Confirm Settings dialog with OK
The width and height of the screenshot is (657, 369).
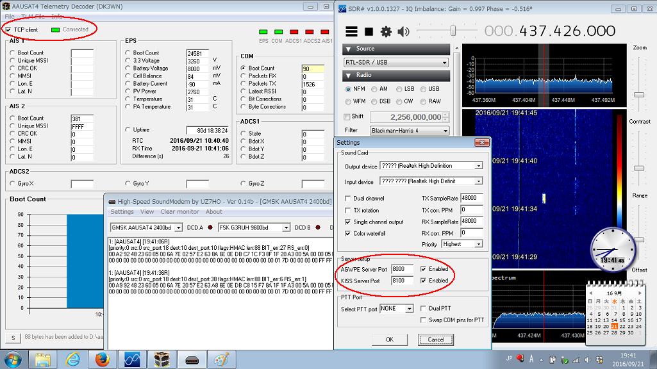point(390,340)
